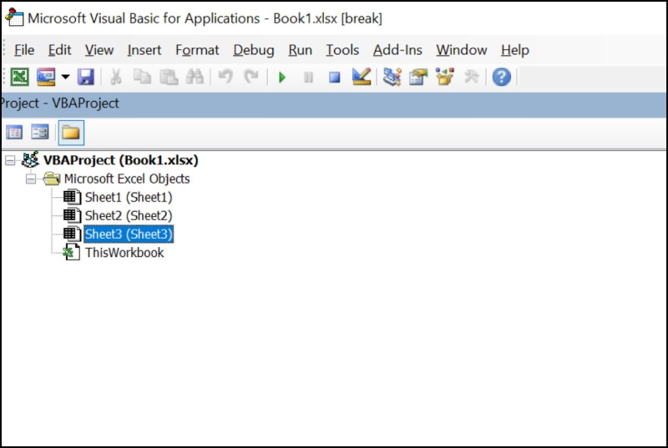668x448 pixels.
Task: Click the Save Book1 floppy disk icon
Action: (86, 77)
